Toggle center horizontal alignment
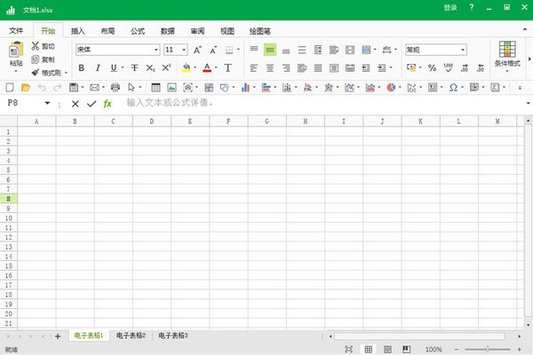533x355 pixels. coord(270,68)
